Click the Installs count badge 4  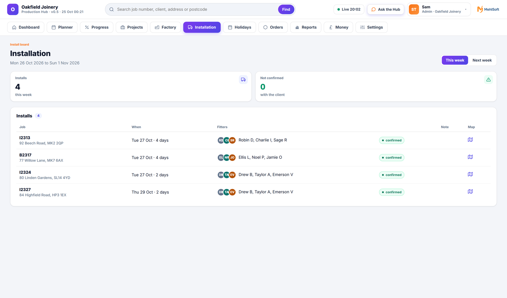tap(38, 116)
